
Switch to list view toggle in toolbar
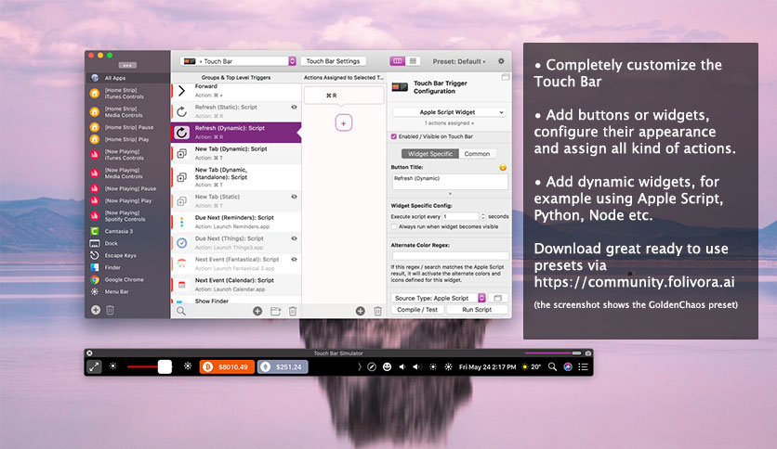pos(413,61)
